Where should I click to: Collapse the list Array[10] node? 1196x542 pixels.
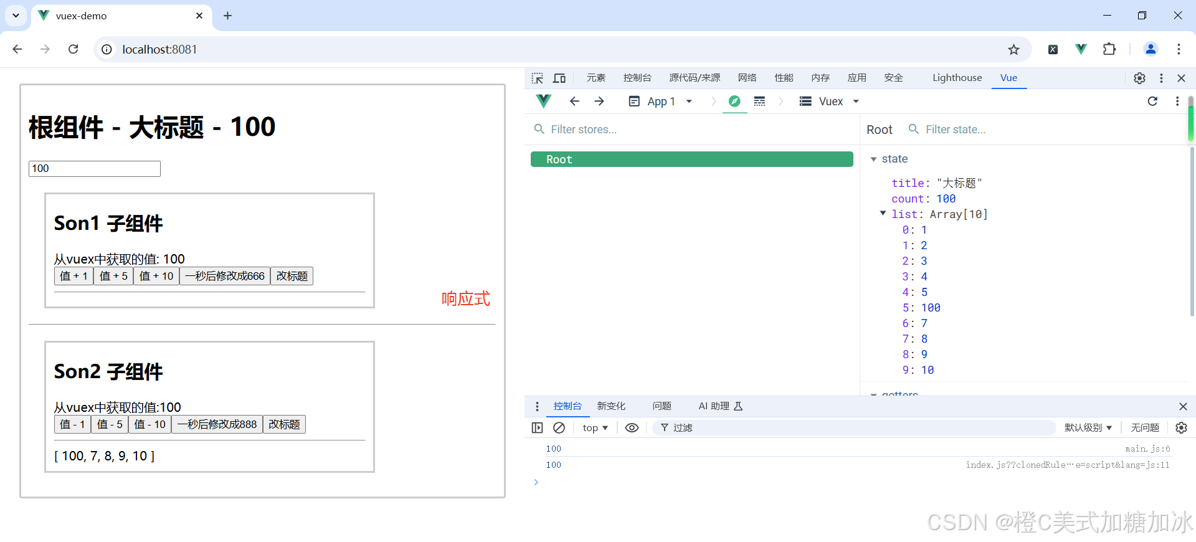pyautogui.click(x=883, y=214)
